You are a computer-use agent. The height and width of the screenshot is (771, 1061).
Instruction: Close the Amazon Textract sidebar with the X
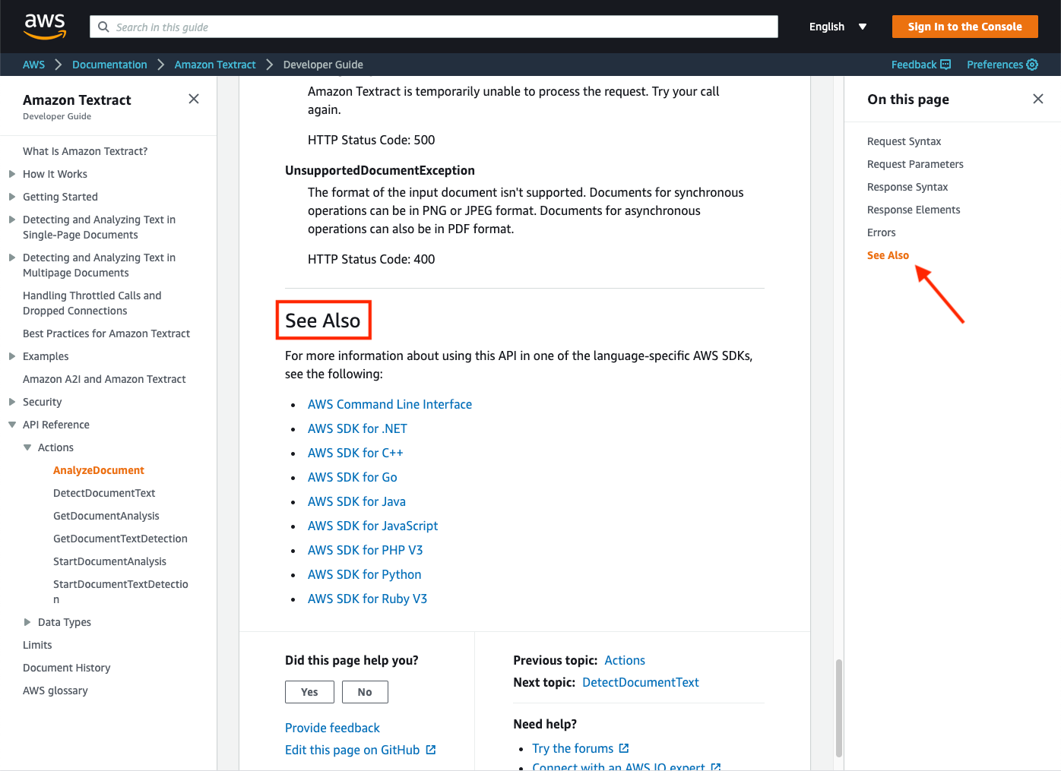(194, 99)
